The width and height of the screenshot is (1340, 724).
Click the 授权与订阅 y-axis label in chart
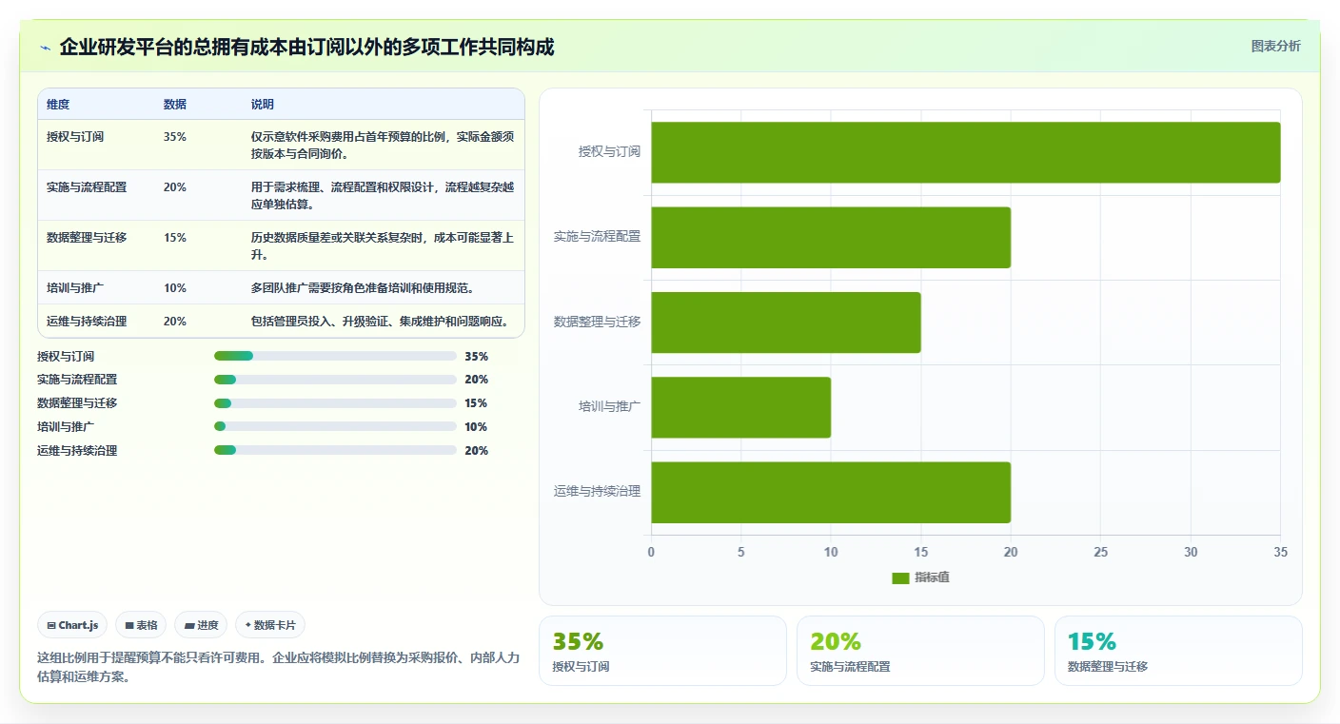(609, 151)
